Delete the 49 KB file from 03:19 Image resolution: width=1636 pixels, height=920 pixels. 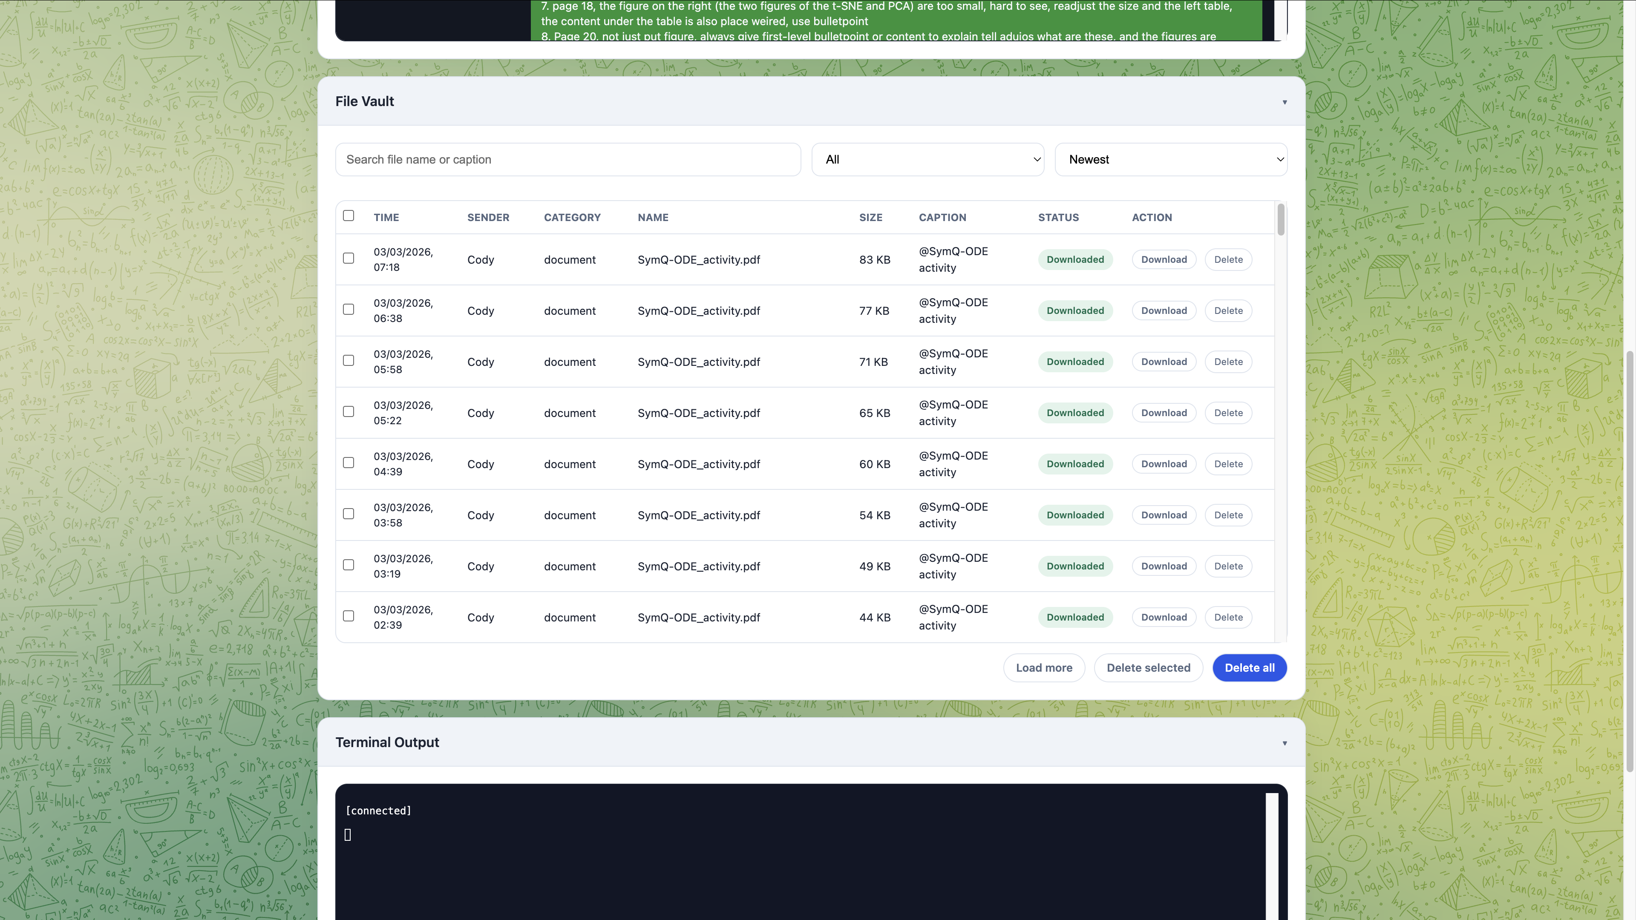pyautogui.click(x=1228, y=566)
